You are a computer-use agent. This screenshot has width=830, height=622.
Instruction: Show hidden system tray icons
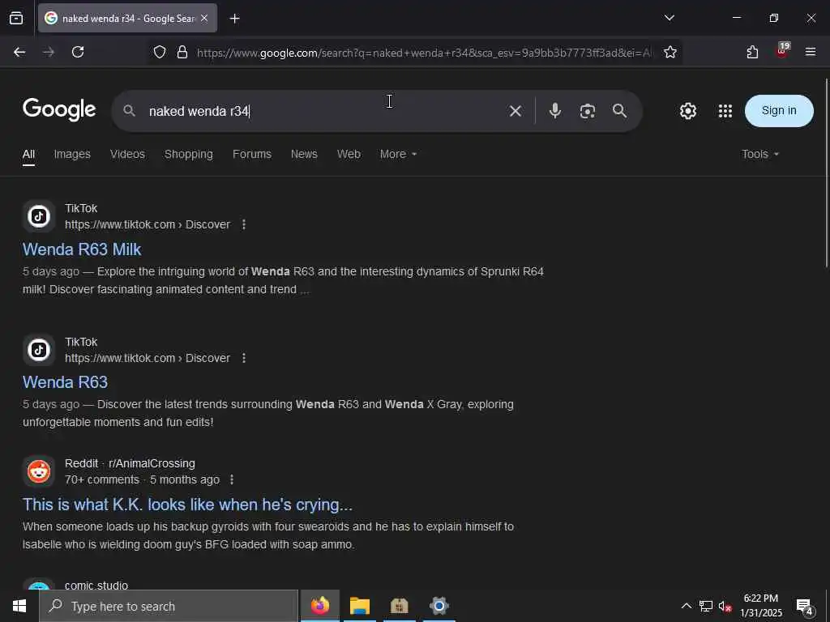point(686,606)
